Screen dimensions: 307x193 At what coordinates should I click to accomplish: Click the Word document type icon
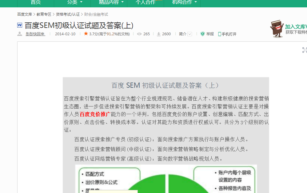coord(20,25)
